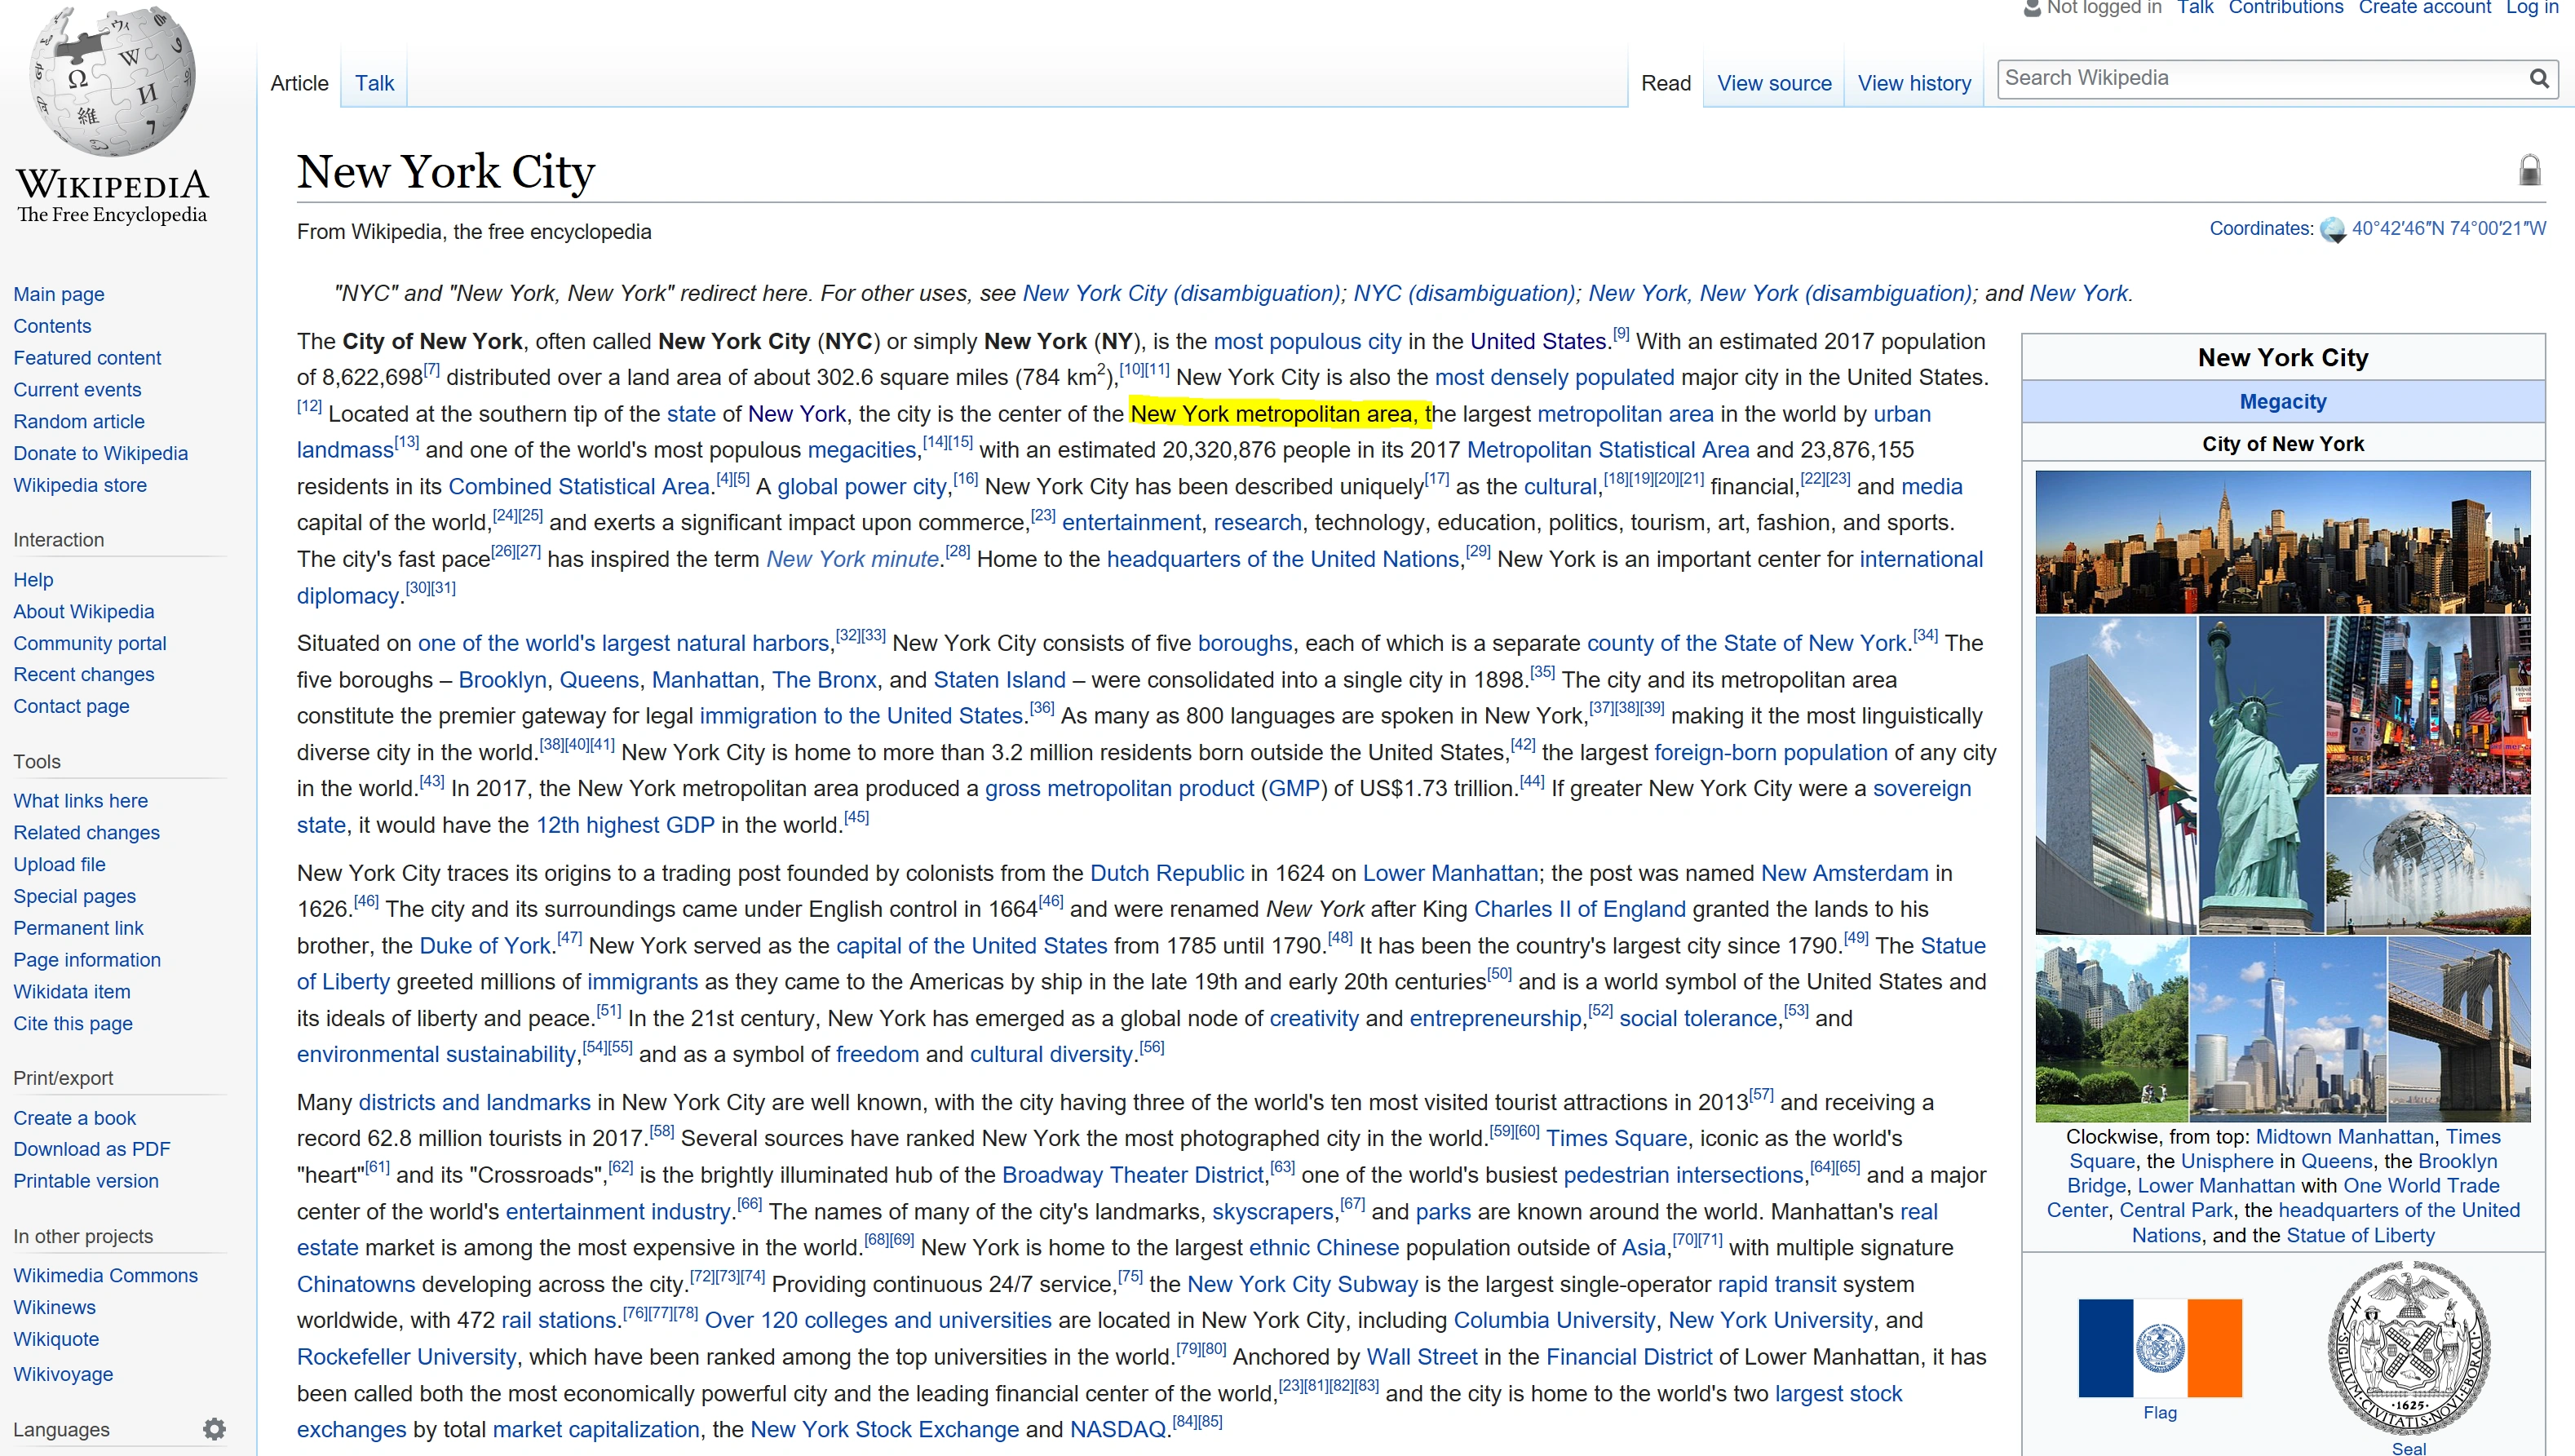Open the city seal image
Screen dimensions: 2575x1456
pos(2408,1347)
